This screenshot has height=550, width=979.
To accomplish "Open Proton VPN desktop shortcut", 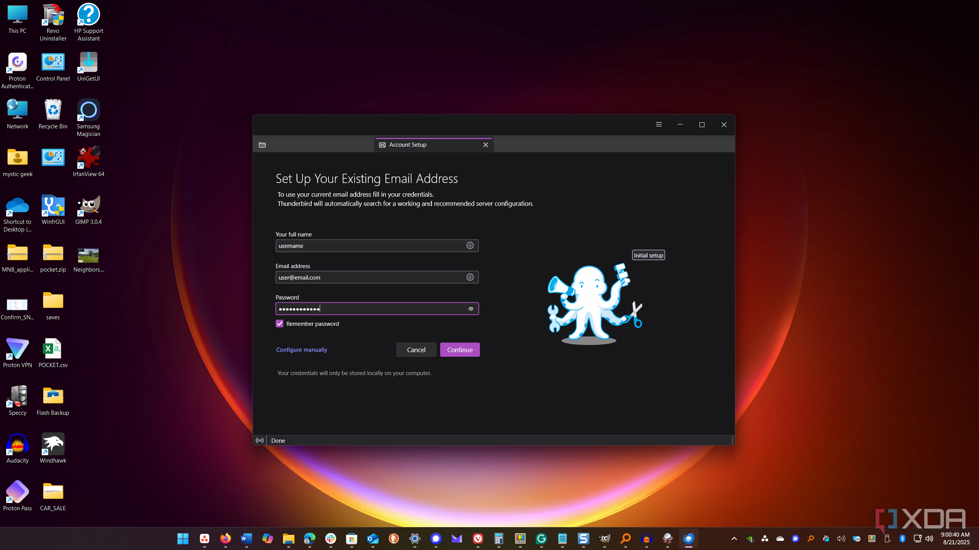I will click(18, 353).
